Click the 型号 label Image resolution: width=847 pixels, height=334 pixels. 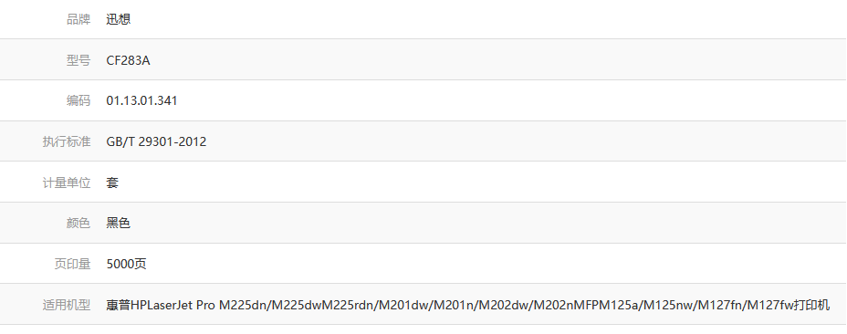[x=78, y=60]
